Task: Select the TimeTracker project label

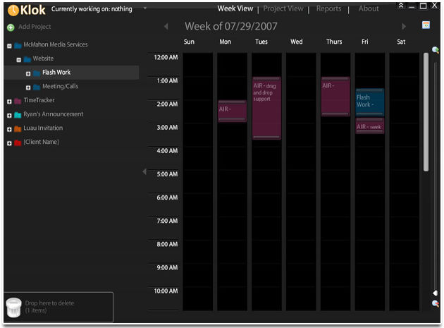Action: click(39, 100)
